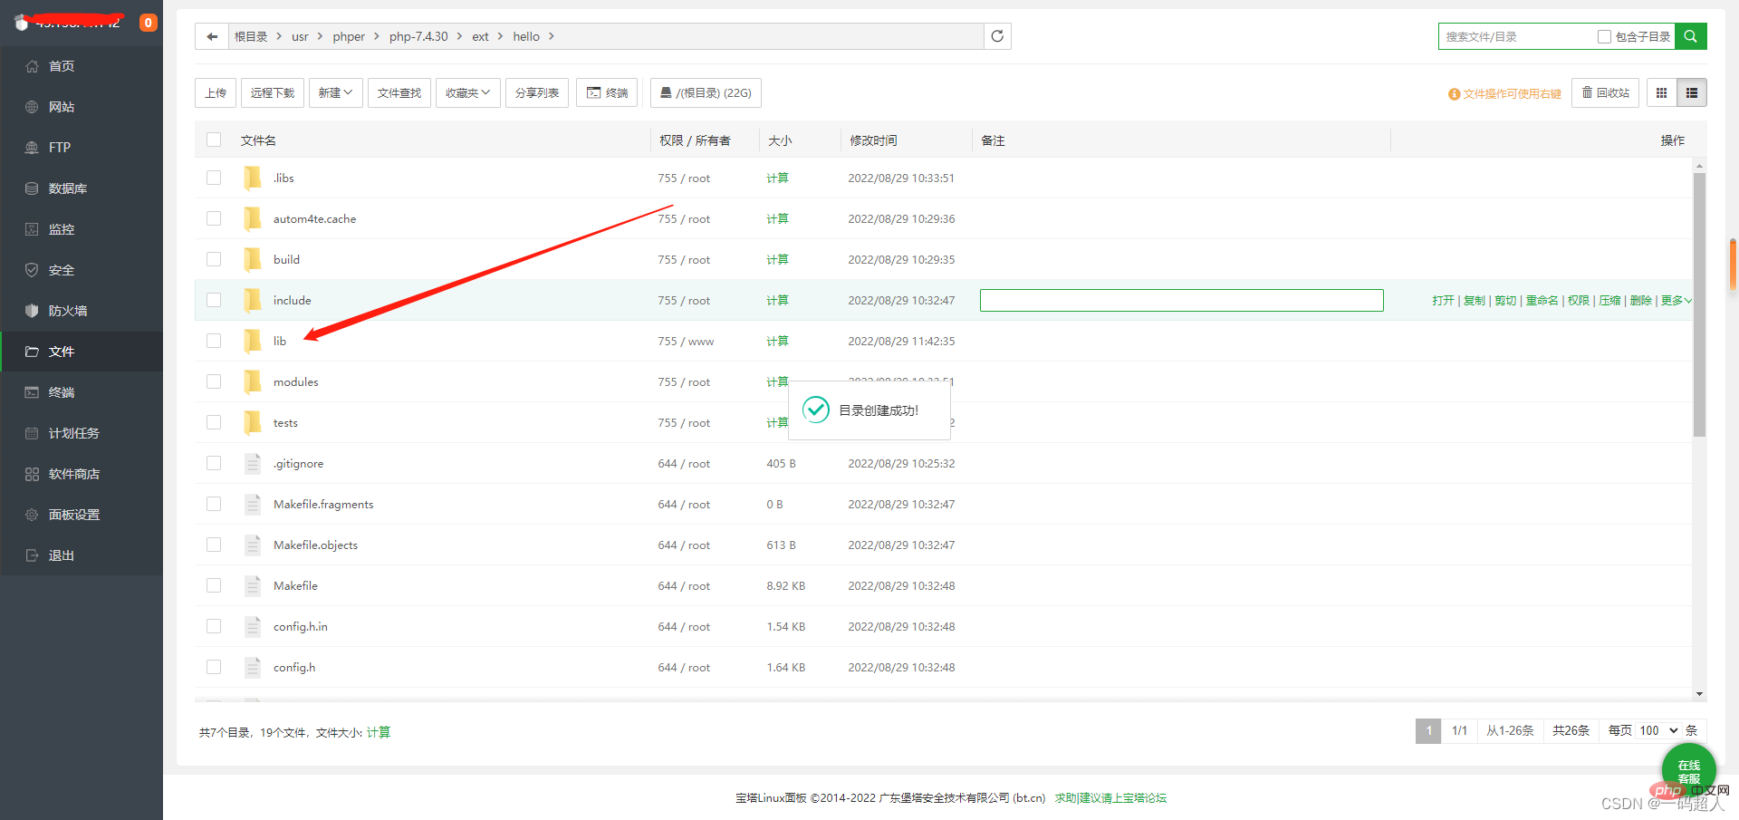This screenshot has width=1739, height=820.
Task: Click the 备注 input field on include row
Action: point(1181,300)
